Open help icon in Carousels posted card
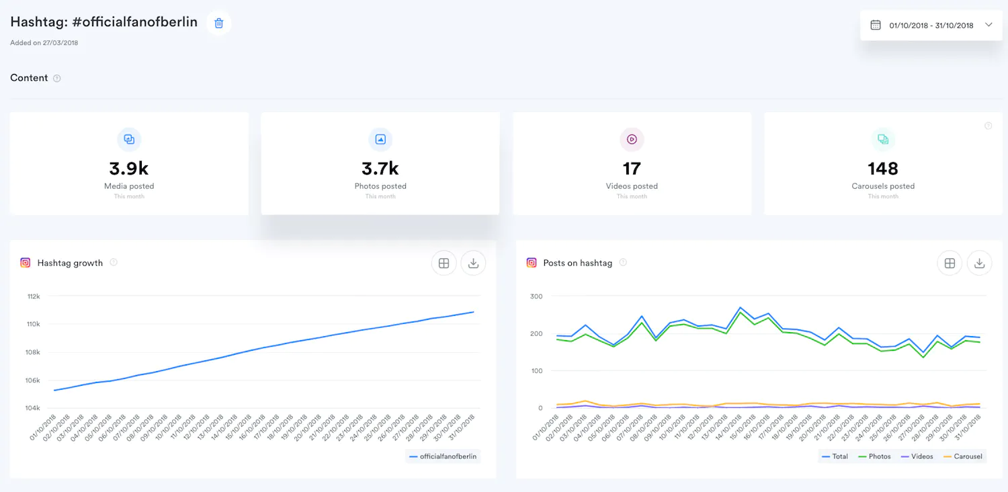 point(988,126)
